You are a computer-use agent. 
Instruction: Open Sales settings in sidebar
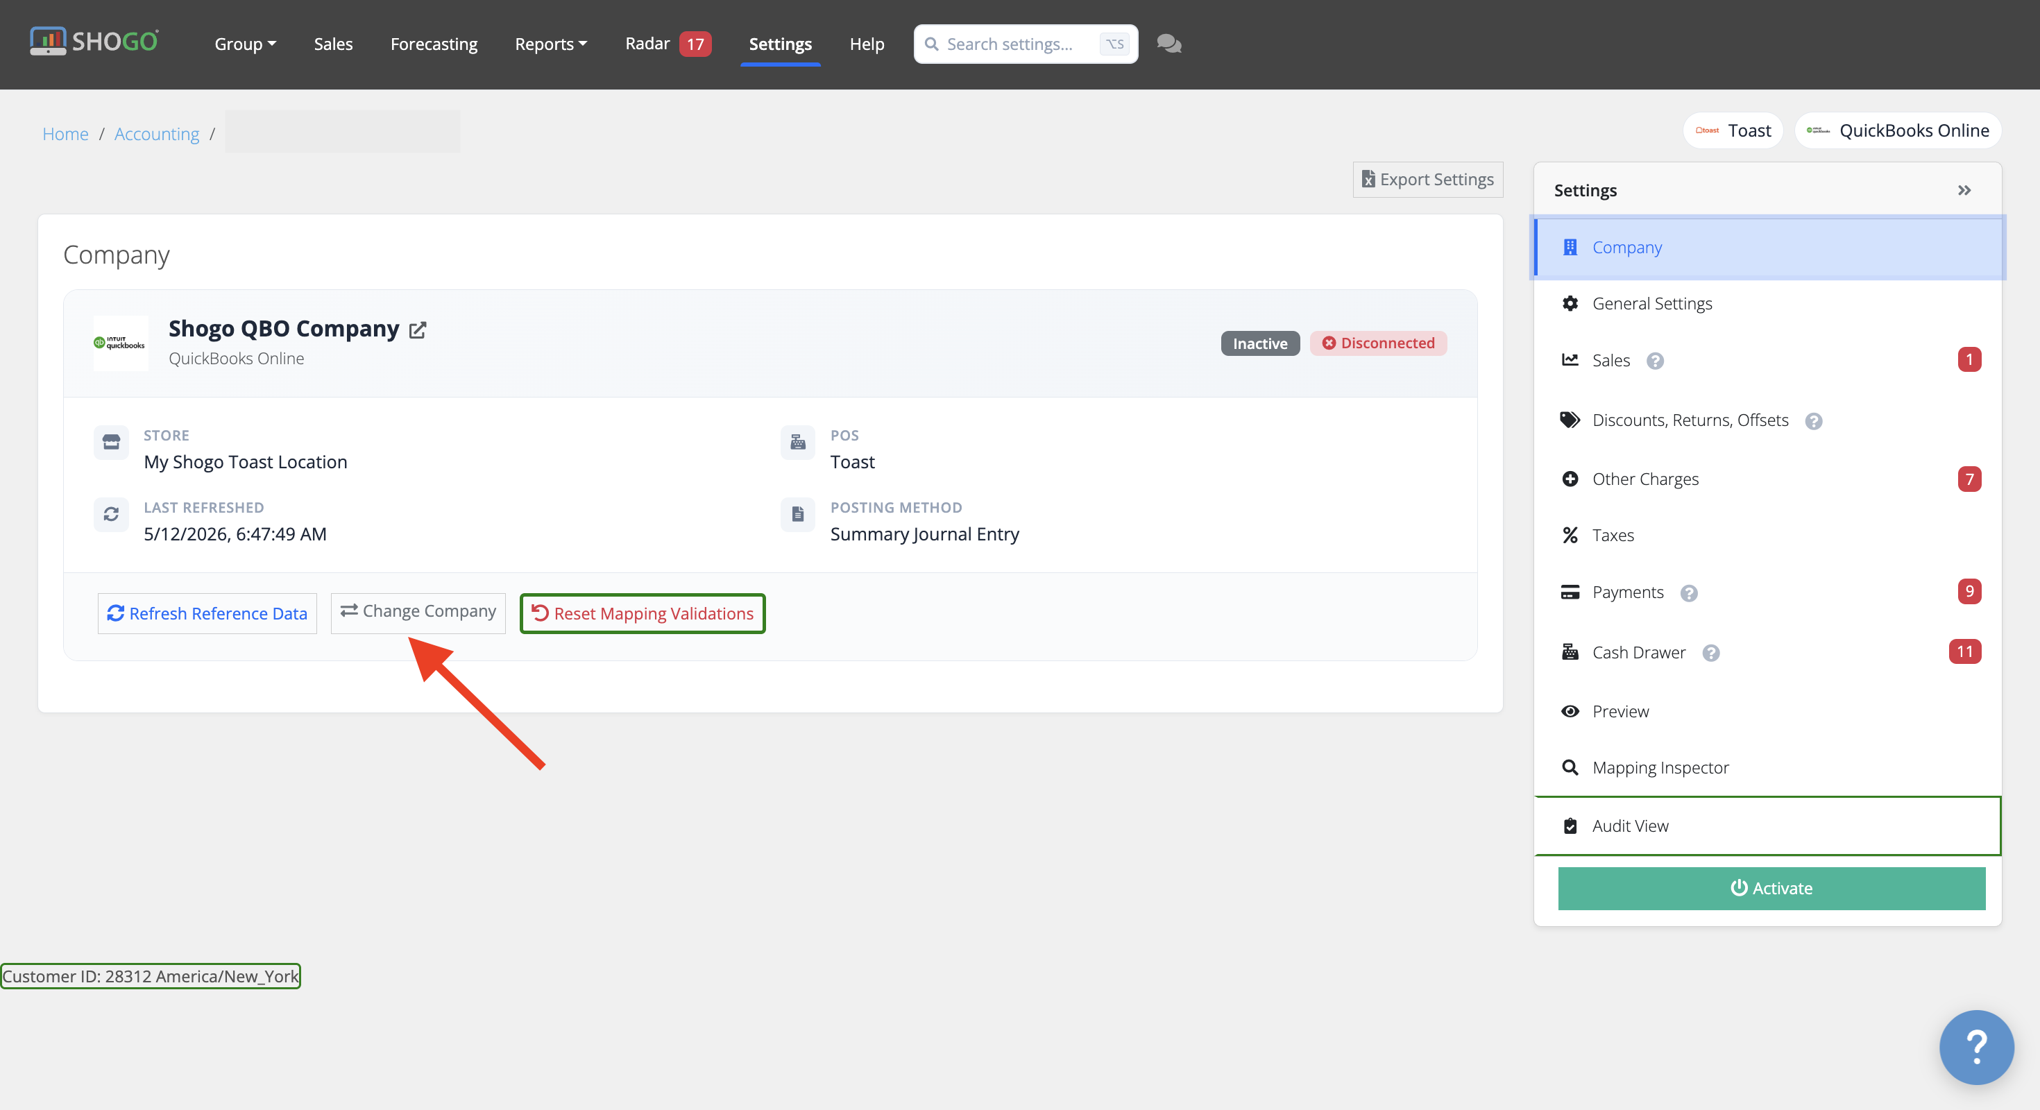point(1767,360)
